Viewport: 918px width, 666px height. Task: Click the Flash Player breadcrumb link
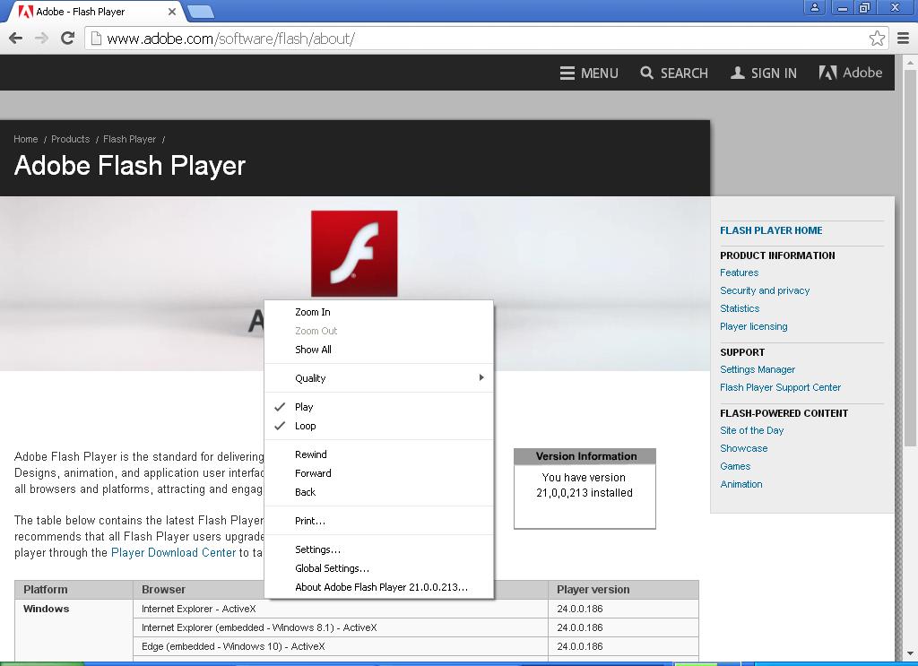(x=129, y=139)
